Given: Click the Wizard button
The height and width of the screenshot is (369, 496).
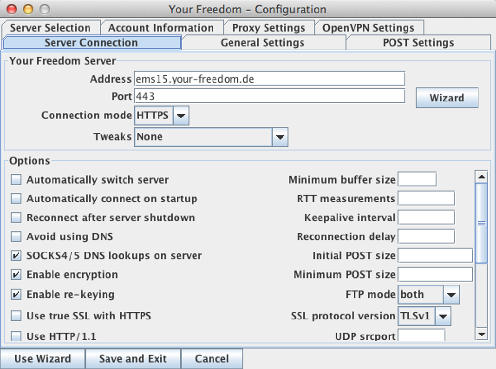Looking at the screenshot, I should click(446, 98).
